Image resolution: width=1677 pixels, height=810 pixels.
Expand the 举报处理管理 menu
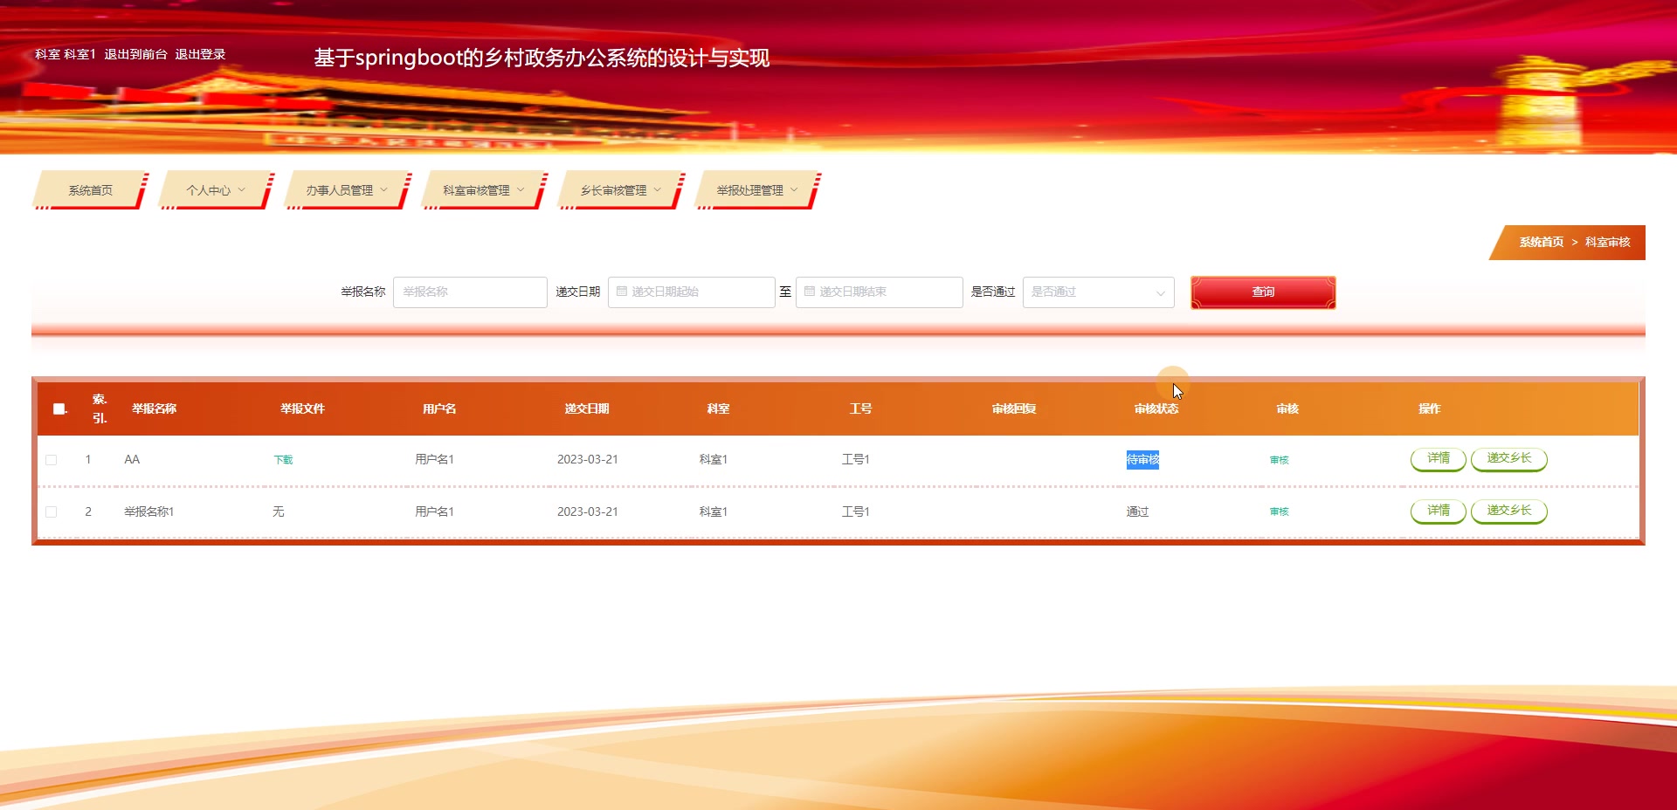point(757,190)
